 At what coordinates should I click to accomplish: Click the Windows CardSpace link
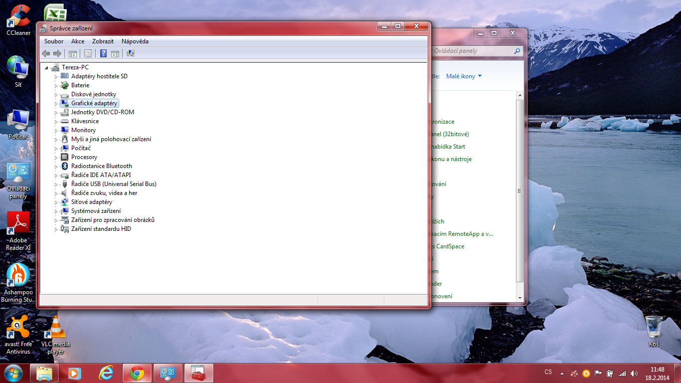450,246
